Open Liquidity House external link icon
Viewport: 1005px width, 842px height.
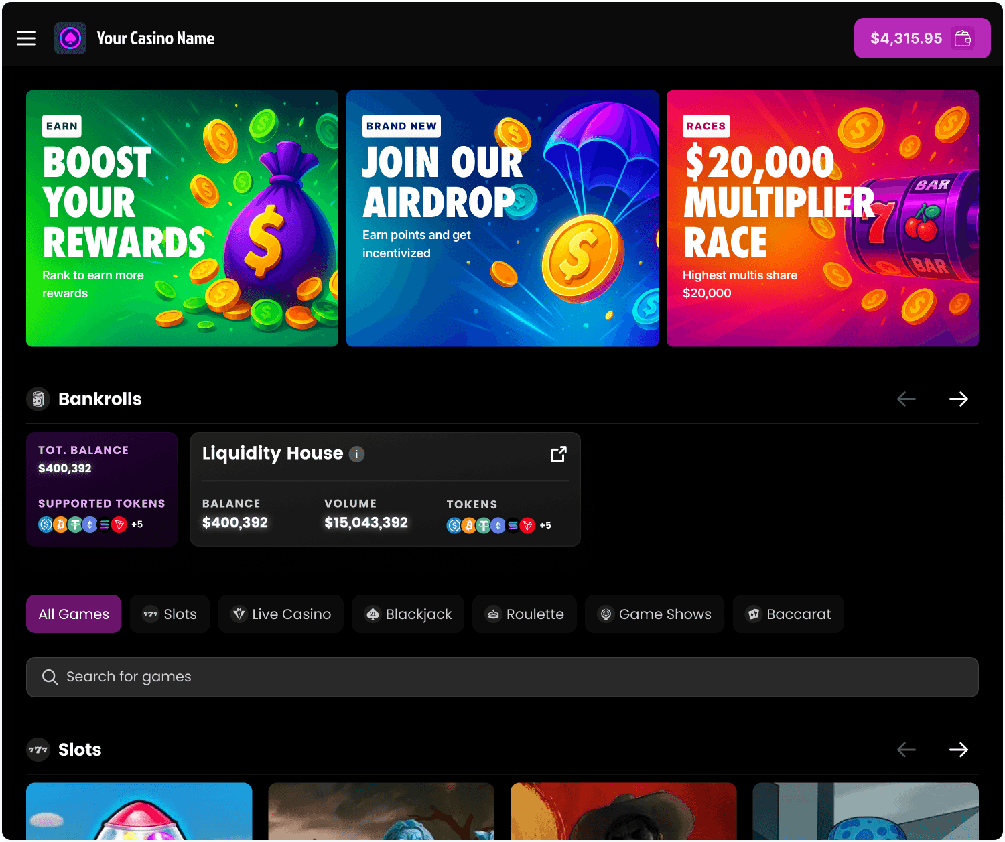click(x=559, y=454)
